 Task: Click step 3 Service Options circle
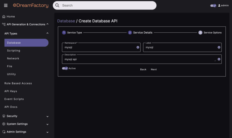pyautogui.click(x=200, y=33)
